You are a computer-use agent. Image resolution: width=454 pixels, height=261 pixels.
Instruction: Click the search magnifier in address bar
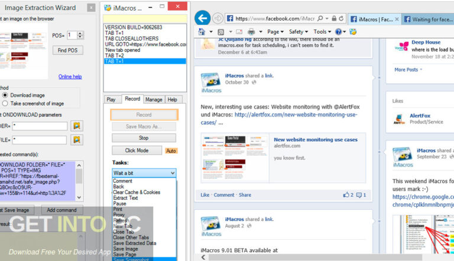tap(320, 18)
